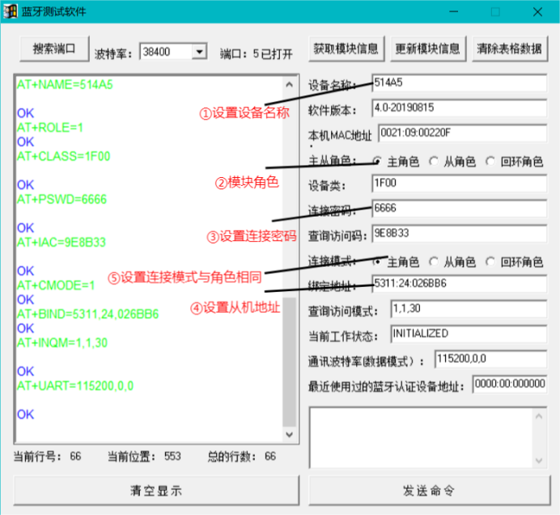Click the AT+CMODE=1 log line
This screenshot has width=560, height=515.
(56, 285)
